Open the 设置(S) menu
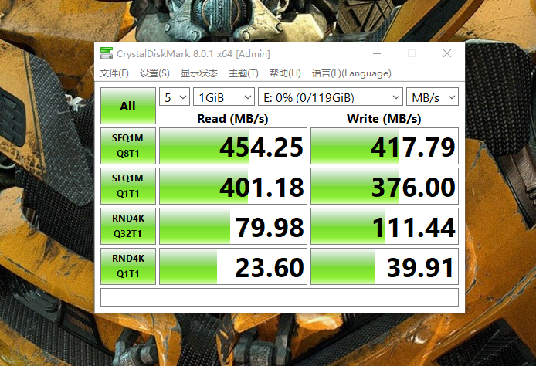Screen dimensions: 536x366 [x=154, y=73]
